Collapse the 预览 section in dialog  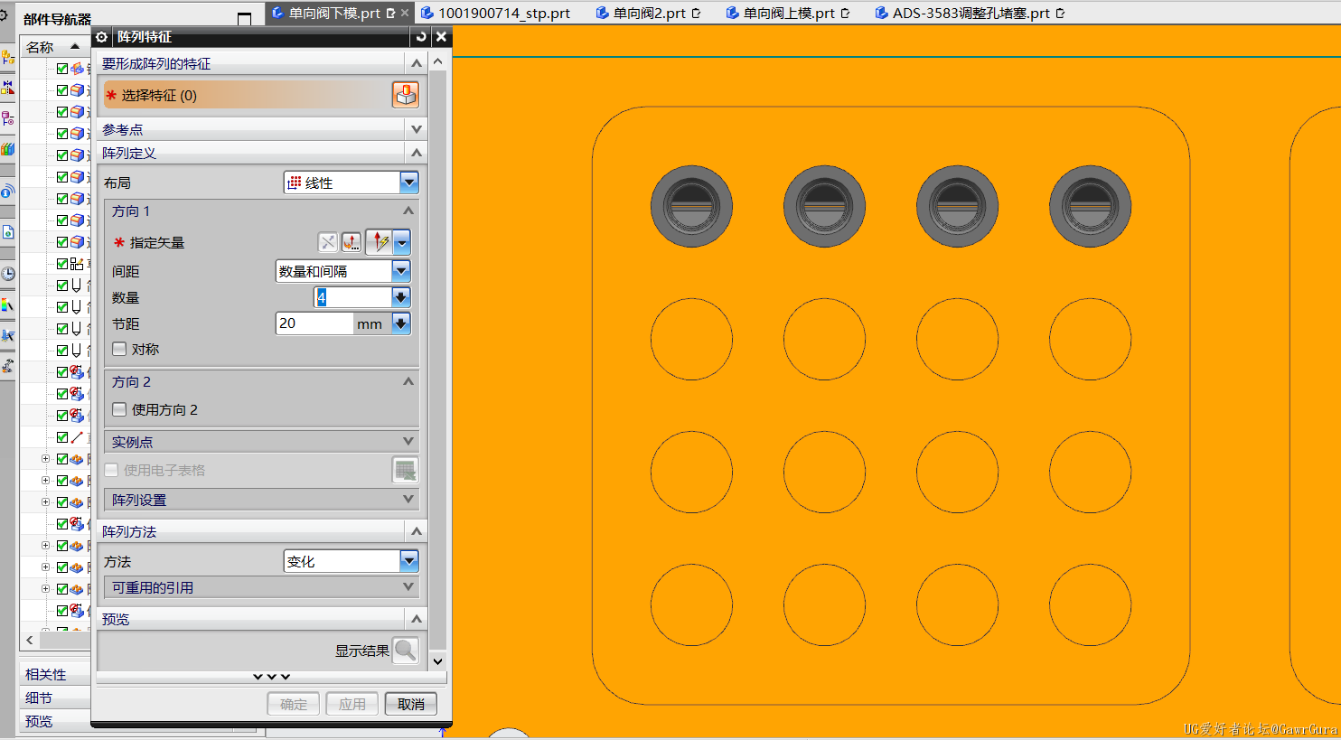coord(417,619)
